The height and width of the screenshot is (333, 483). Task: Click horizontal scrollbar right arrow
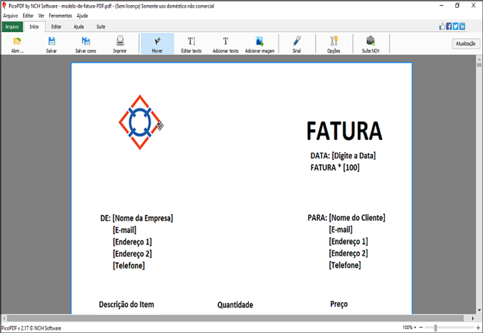473,318
